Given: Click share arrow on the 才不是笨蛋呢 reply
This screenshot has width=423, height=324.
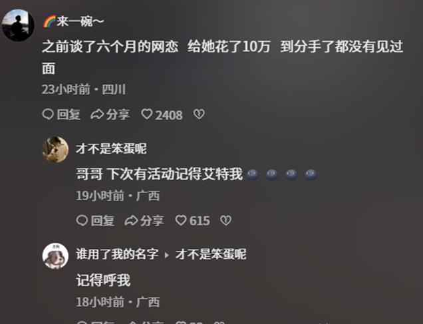Looking at the screenshot, I should pos(131,220).
